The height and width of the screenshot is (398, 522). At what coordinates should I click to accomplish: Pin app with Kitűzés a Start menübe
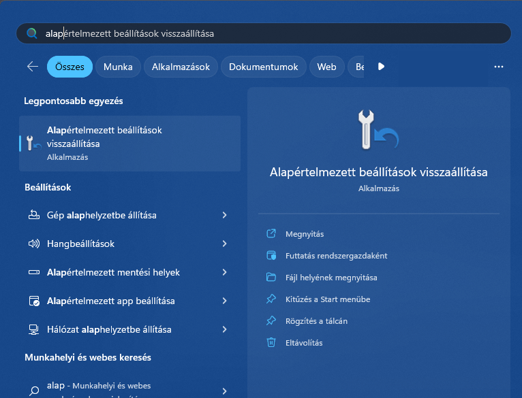click(328, 299)
